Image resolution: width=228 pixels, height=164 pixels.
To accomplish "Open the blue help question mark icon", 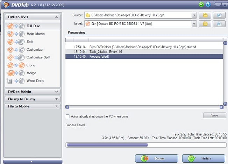I will pos(208,5).
